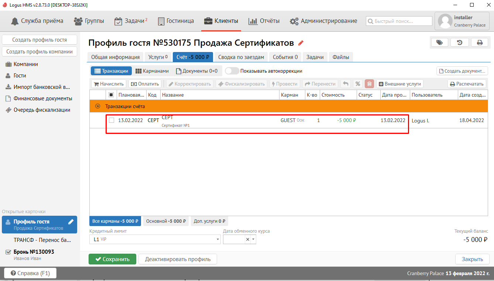The width and height of the screenshot is (494, 281).
Task: Click Деактивировать профиль button
Action: point(178,259)
